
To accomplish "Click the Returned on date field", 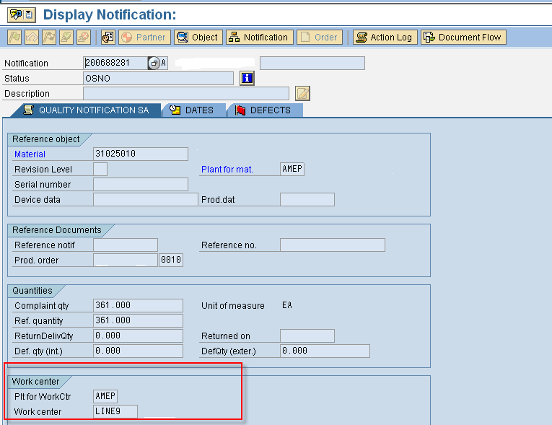I will click(x=307, y=336).
